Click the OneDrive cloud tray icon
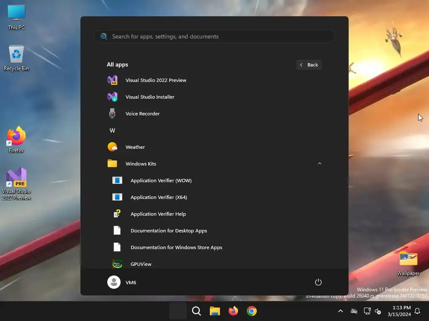Viewport: 429px width, 321px height. tap(354, 311)
